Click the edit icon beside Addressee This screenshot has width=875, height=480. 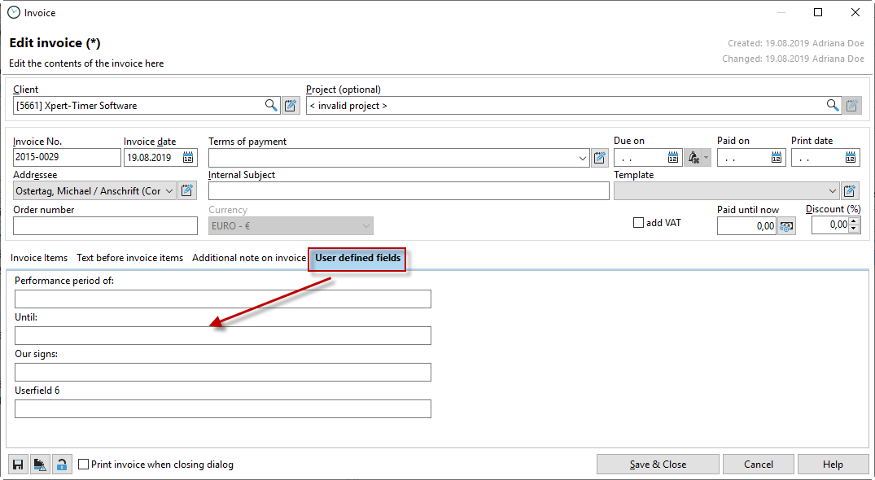(187, 191)
